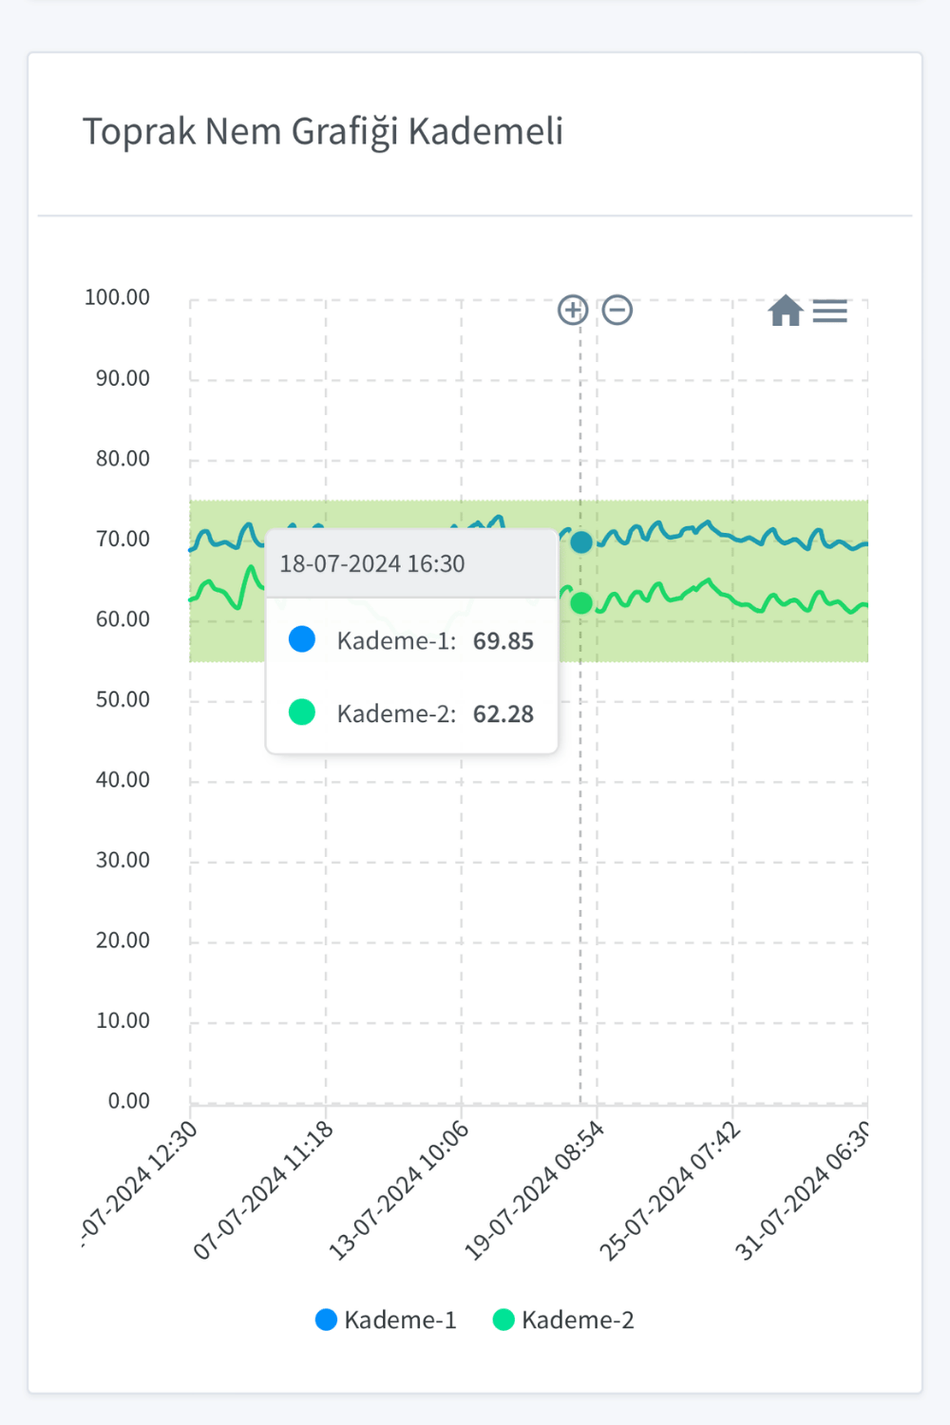Select the home icon to reset zoom
The height and width of the screenshot is (1425, 950).
[x=786, y=311]
